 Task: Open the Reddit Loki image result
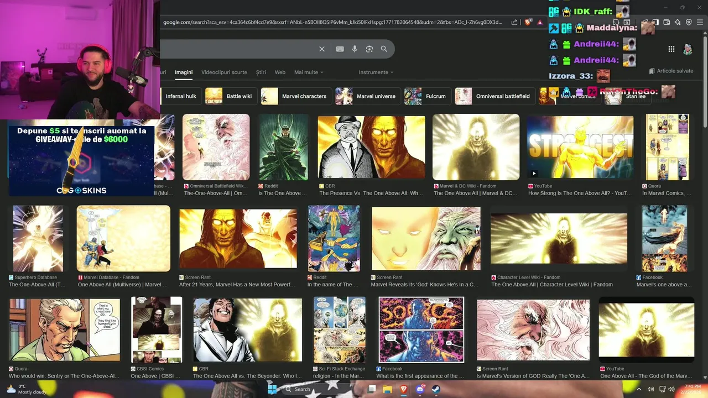(283, 147)
